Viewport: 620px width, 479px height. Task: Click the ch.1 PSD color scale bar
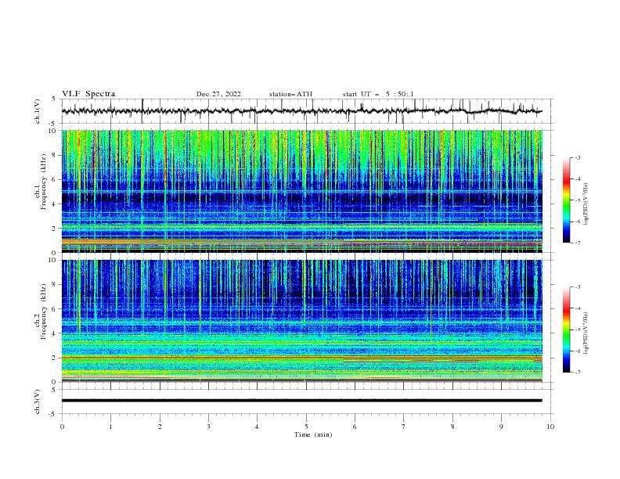coord(567,200)
